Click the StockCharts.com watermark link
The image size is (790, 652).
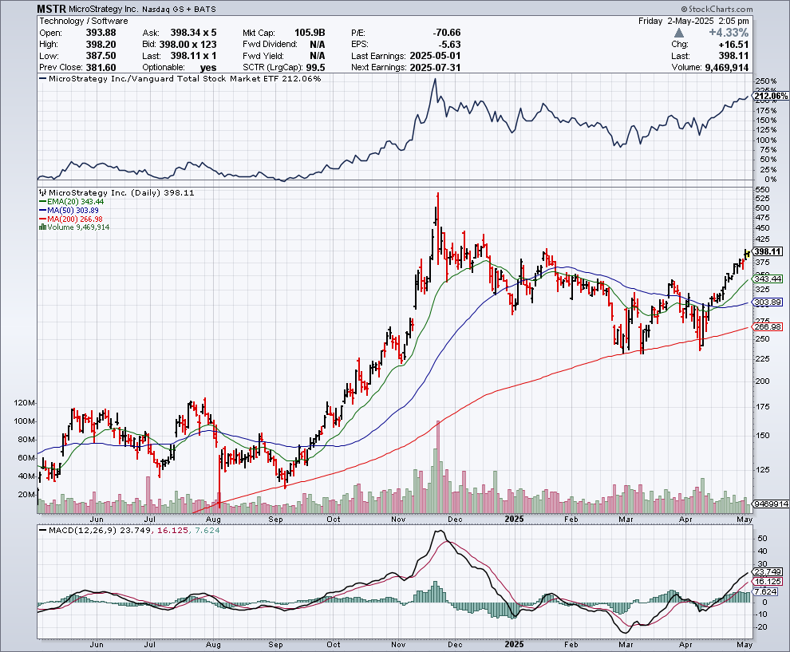click(717, 9)
